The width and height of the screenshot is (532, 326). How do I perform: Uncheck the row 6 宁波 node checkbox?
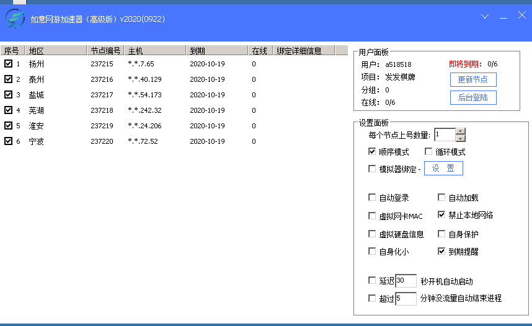[x=8, y=141]
